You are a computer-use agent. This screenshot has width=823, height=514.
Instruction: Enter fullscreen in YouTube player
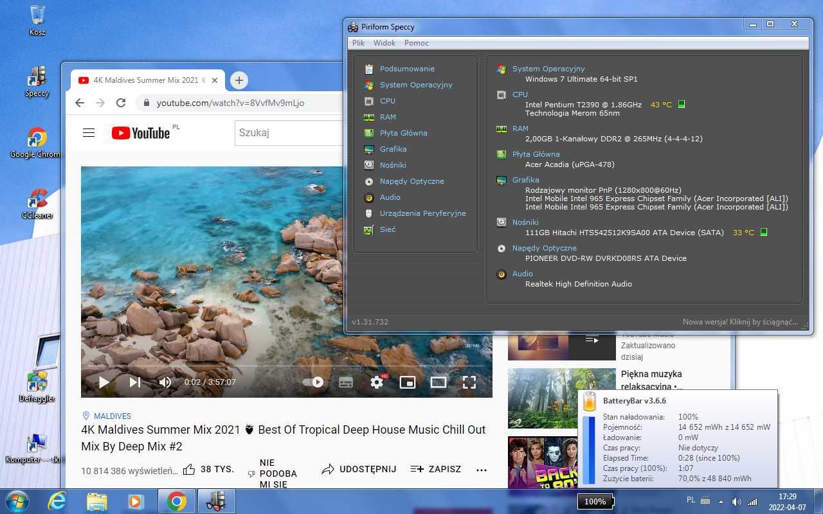pyautogui.click(x=469, y=382)
